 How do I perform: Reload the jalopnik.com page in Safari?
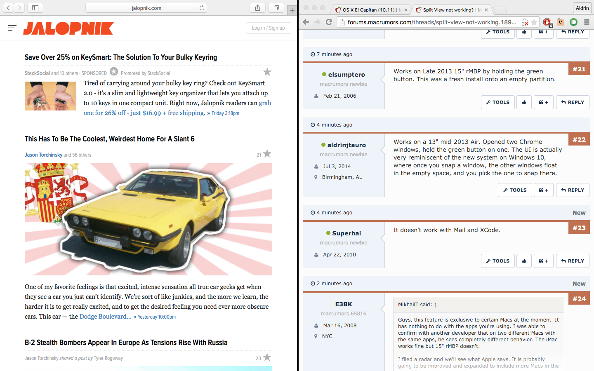pos(202,8)
